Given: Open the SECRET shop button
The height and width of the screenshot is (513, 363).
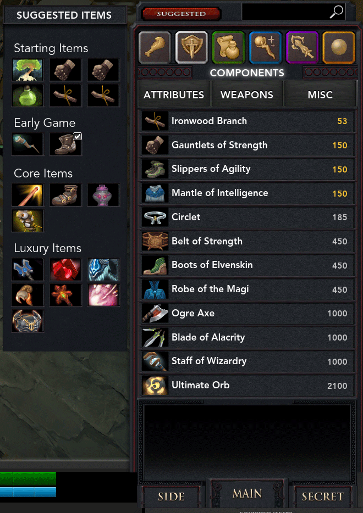Looking at the screenshot, I should point(323,497).
